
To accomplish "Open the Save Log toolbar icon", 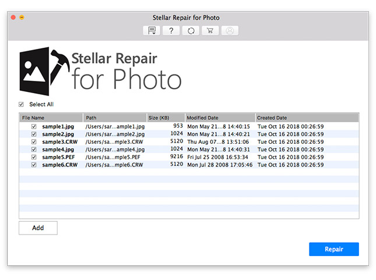I will [152, 31].
